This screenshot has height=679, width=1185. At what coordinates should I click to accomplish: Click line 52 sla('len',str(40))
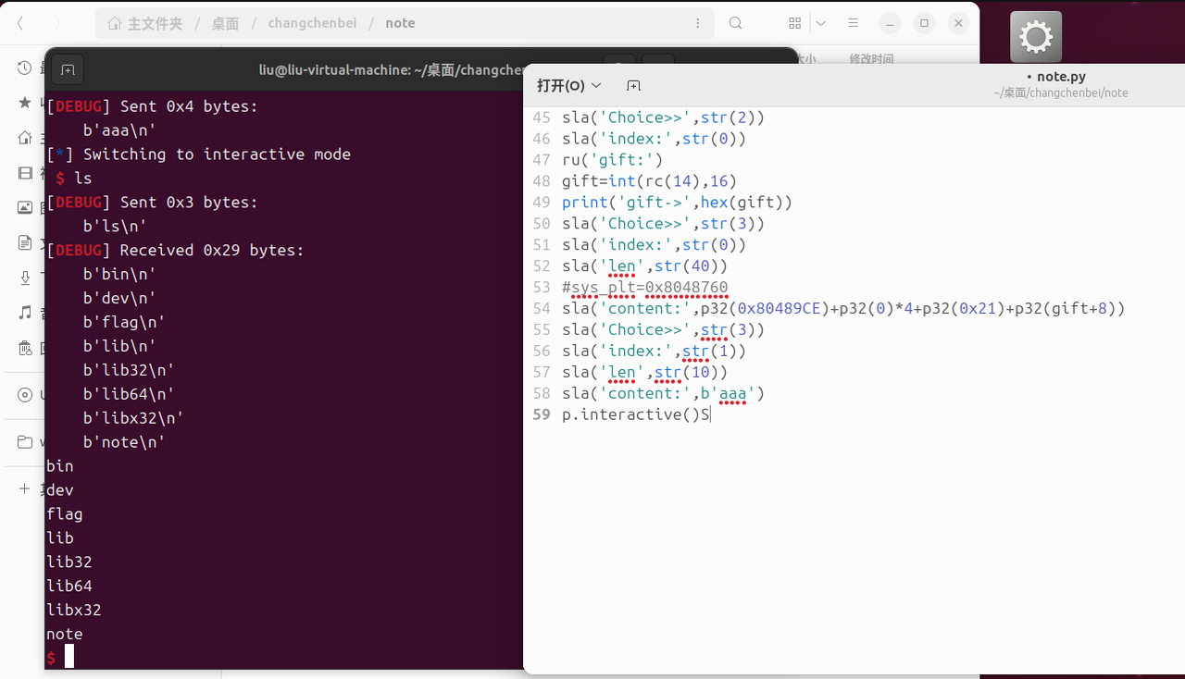644,265
